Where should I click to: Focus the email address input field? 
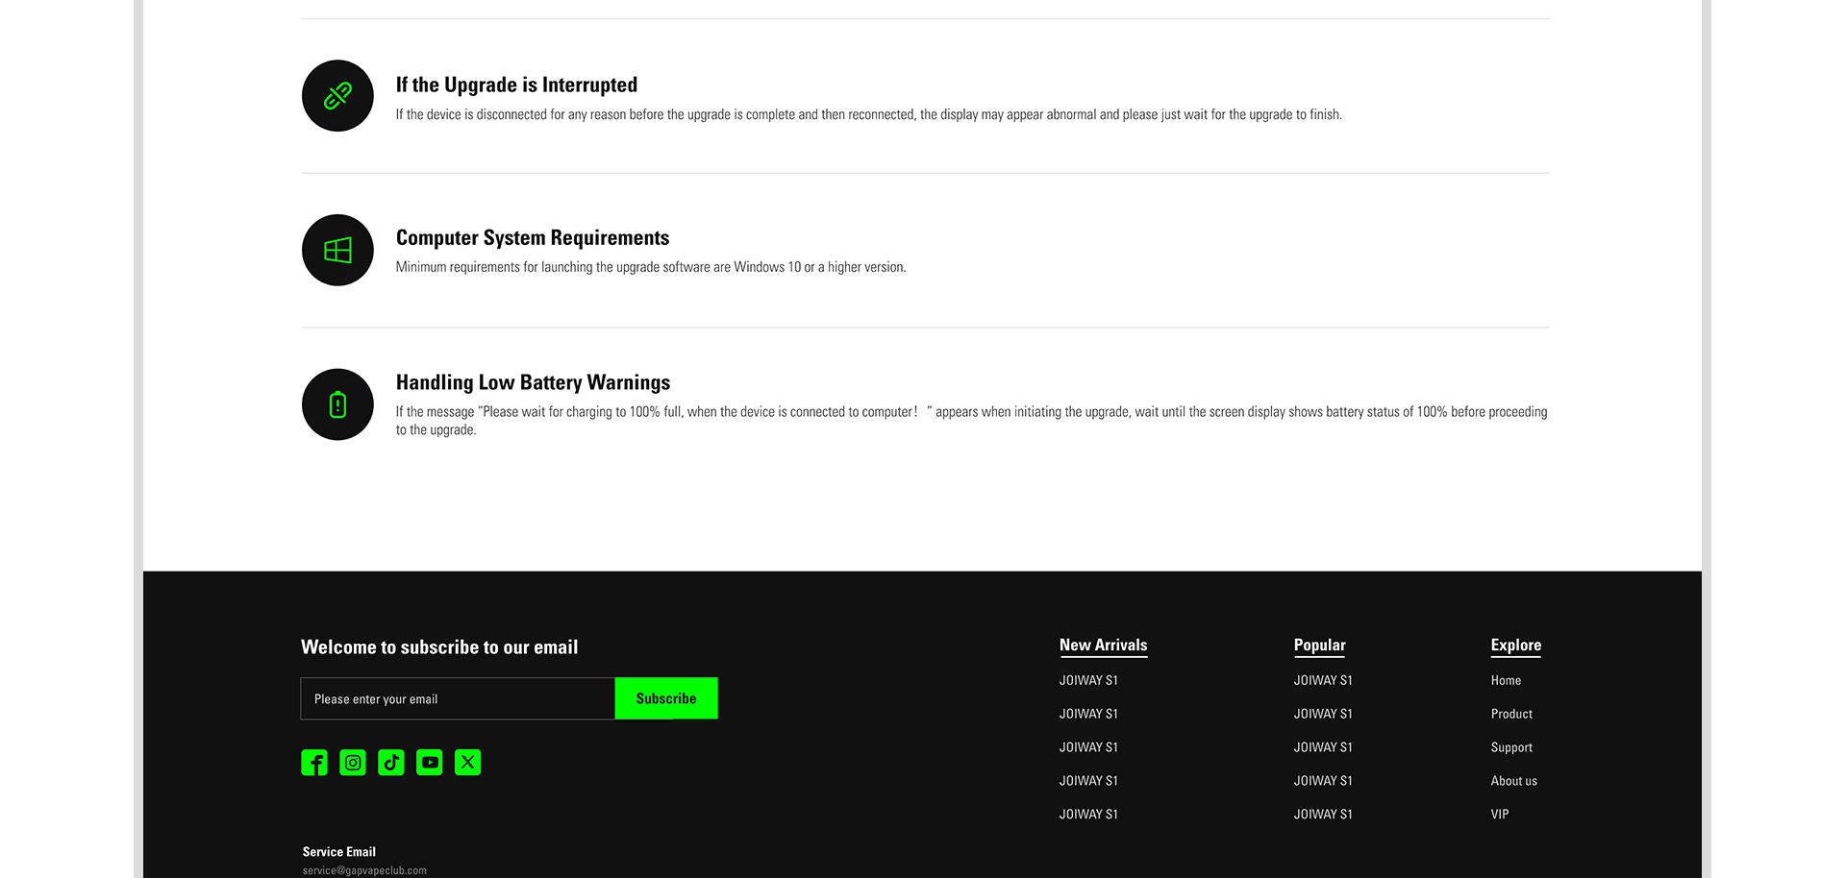(x=458, y=698)
